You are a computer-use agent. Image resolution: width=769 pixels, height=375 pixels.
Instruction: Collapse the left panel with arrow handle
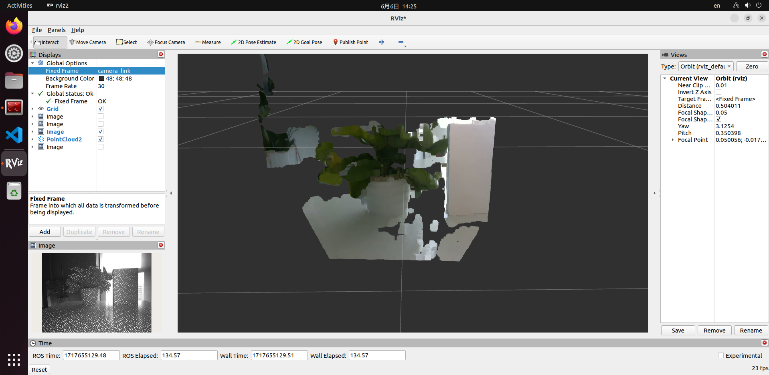[x=171, y=193]
